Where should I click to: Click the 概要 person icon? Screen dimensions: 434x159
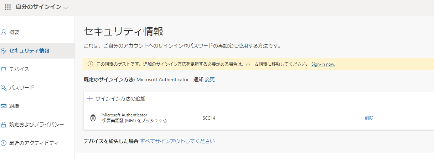4,32
